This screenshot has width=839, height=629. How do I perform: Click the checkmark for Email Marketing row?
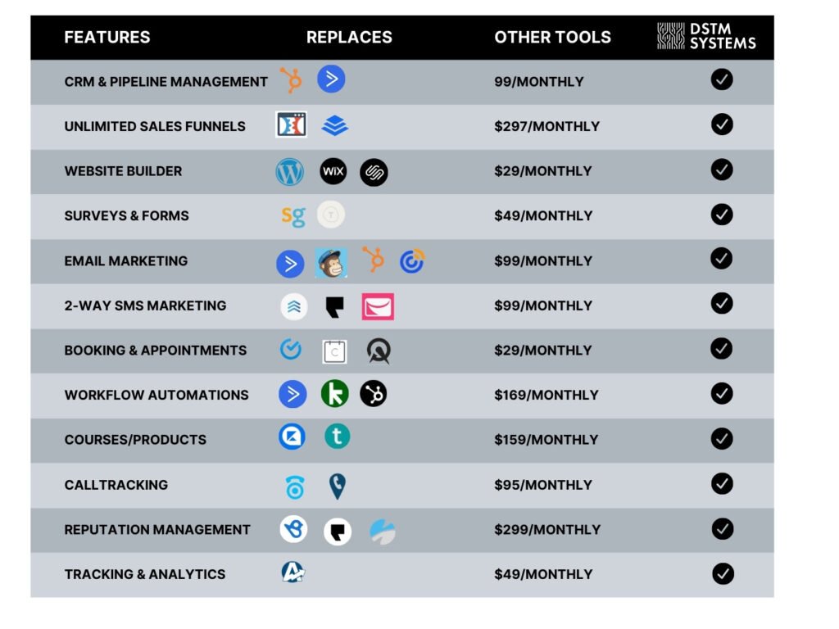click(721, 259)
